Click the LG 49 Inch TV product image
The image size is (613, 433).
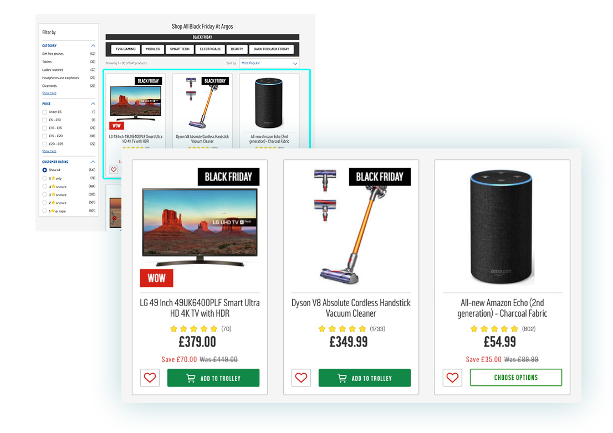coord(200,228)
